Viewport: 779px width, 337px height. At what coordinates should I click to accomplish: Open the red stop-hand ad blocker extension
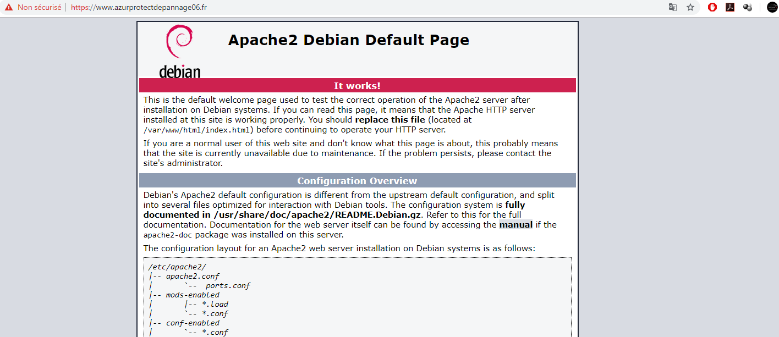[x=712, y=8]
